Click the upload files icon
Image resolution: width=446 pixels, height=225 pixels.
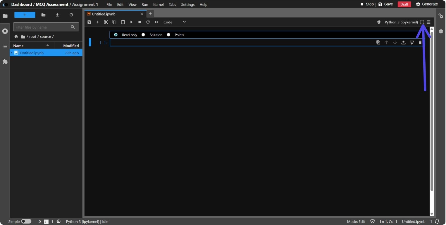point(57,15)
